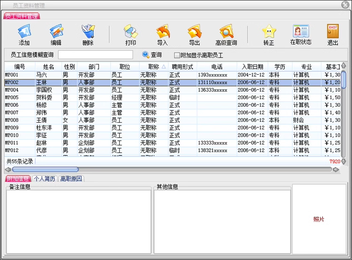Select employee row MP008 王倩
Viewport: 352px width, 260px height.
pos(172,120)
